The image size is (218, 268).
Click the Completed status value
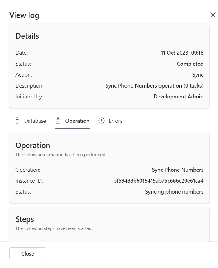tap(190, 64)
